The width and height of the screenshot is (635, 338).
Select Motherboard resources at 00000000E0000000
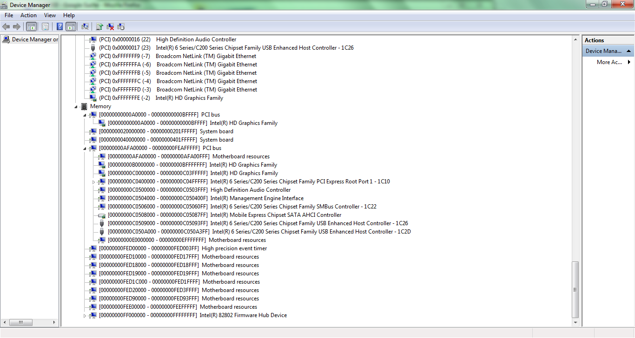187,240
